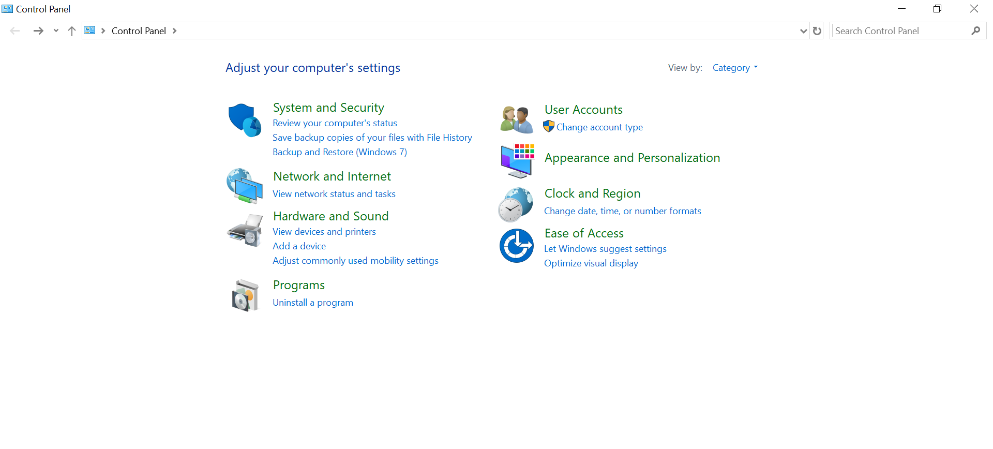Open the Ease of Access icon
This screenshot has height=449, width=993.
click(516, 246)
